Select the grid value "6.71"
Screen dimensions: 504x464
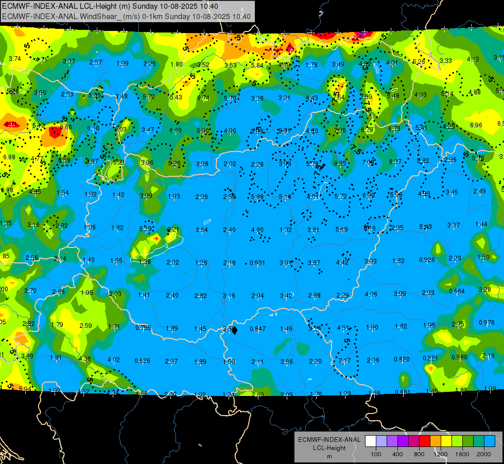[x=11, y=124]
